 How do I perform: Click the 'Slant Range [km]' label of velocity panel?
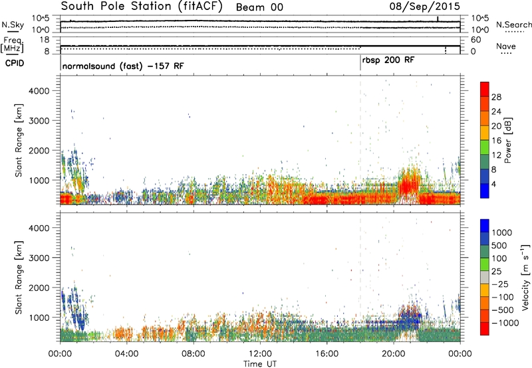point(19,277)
